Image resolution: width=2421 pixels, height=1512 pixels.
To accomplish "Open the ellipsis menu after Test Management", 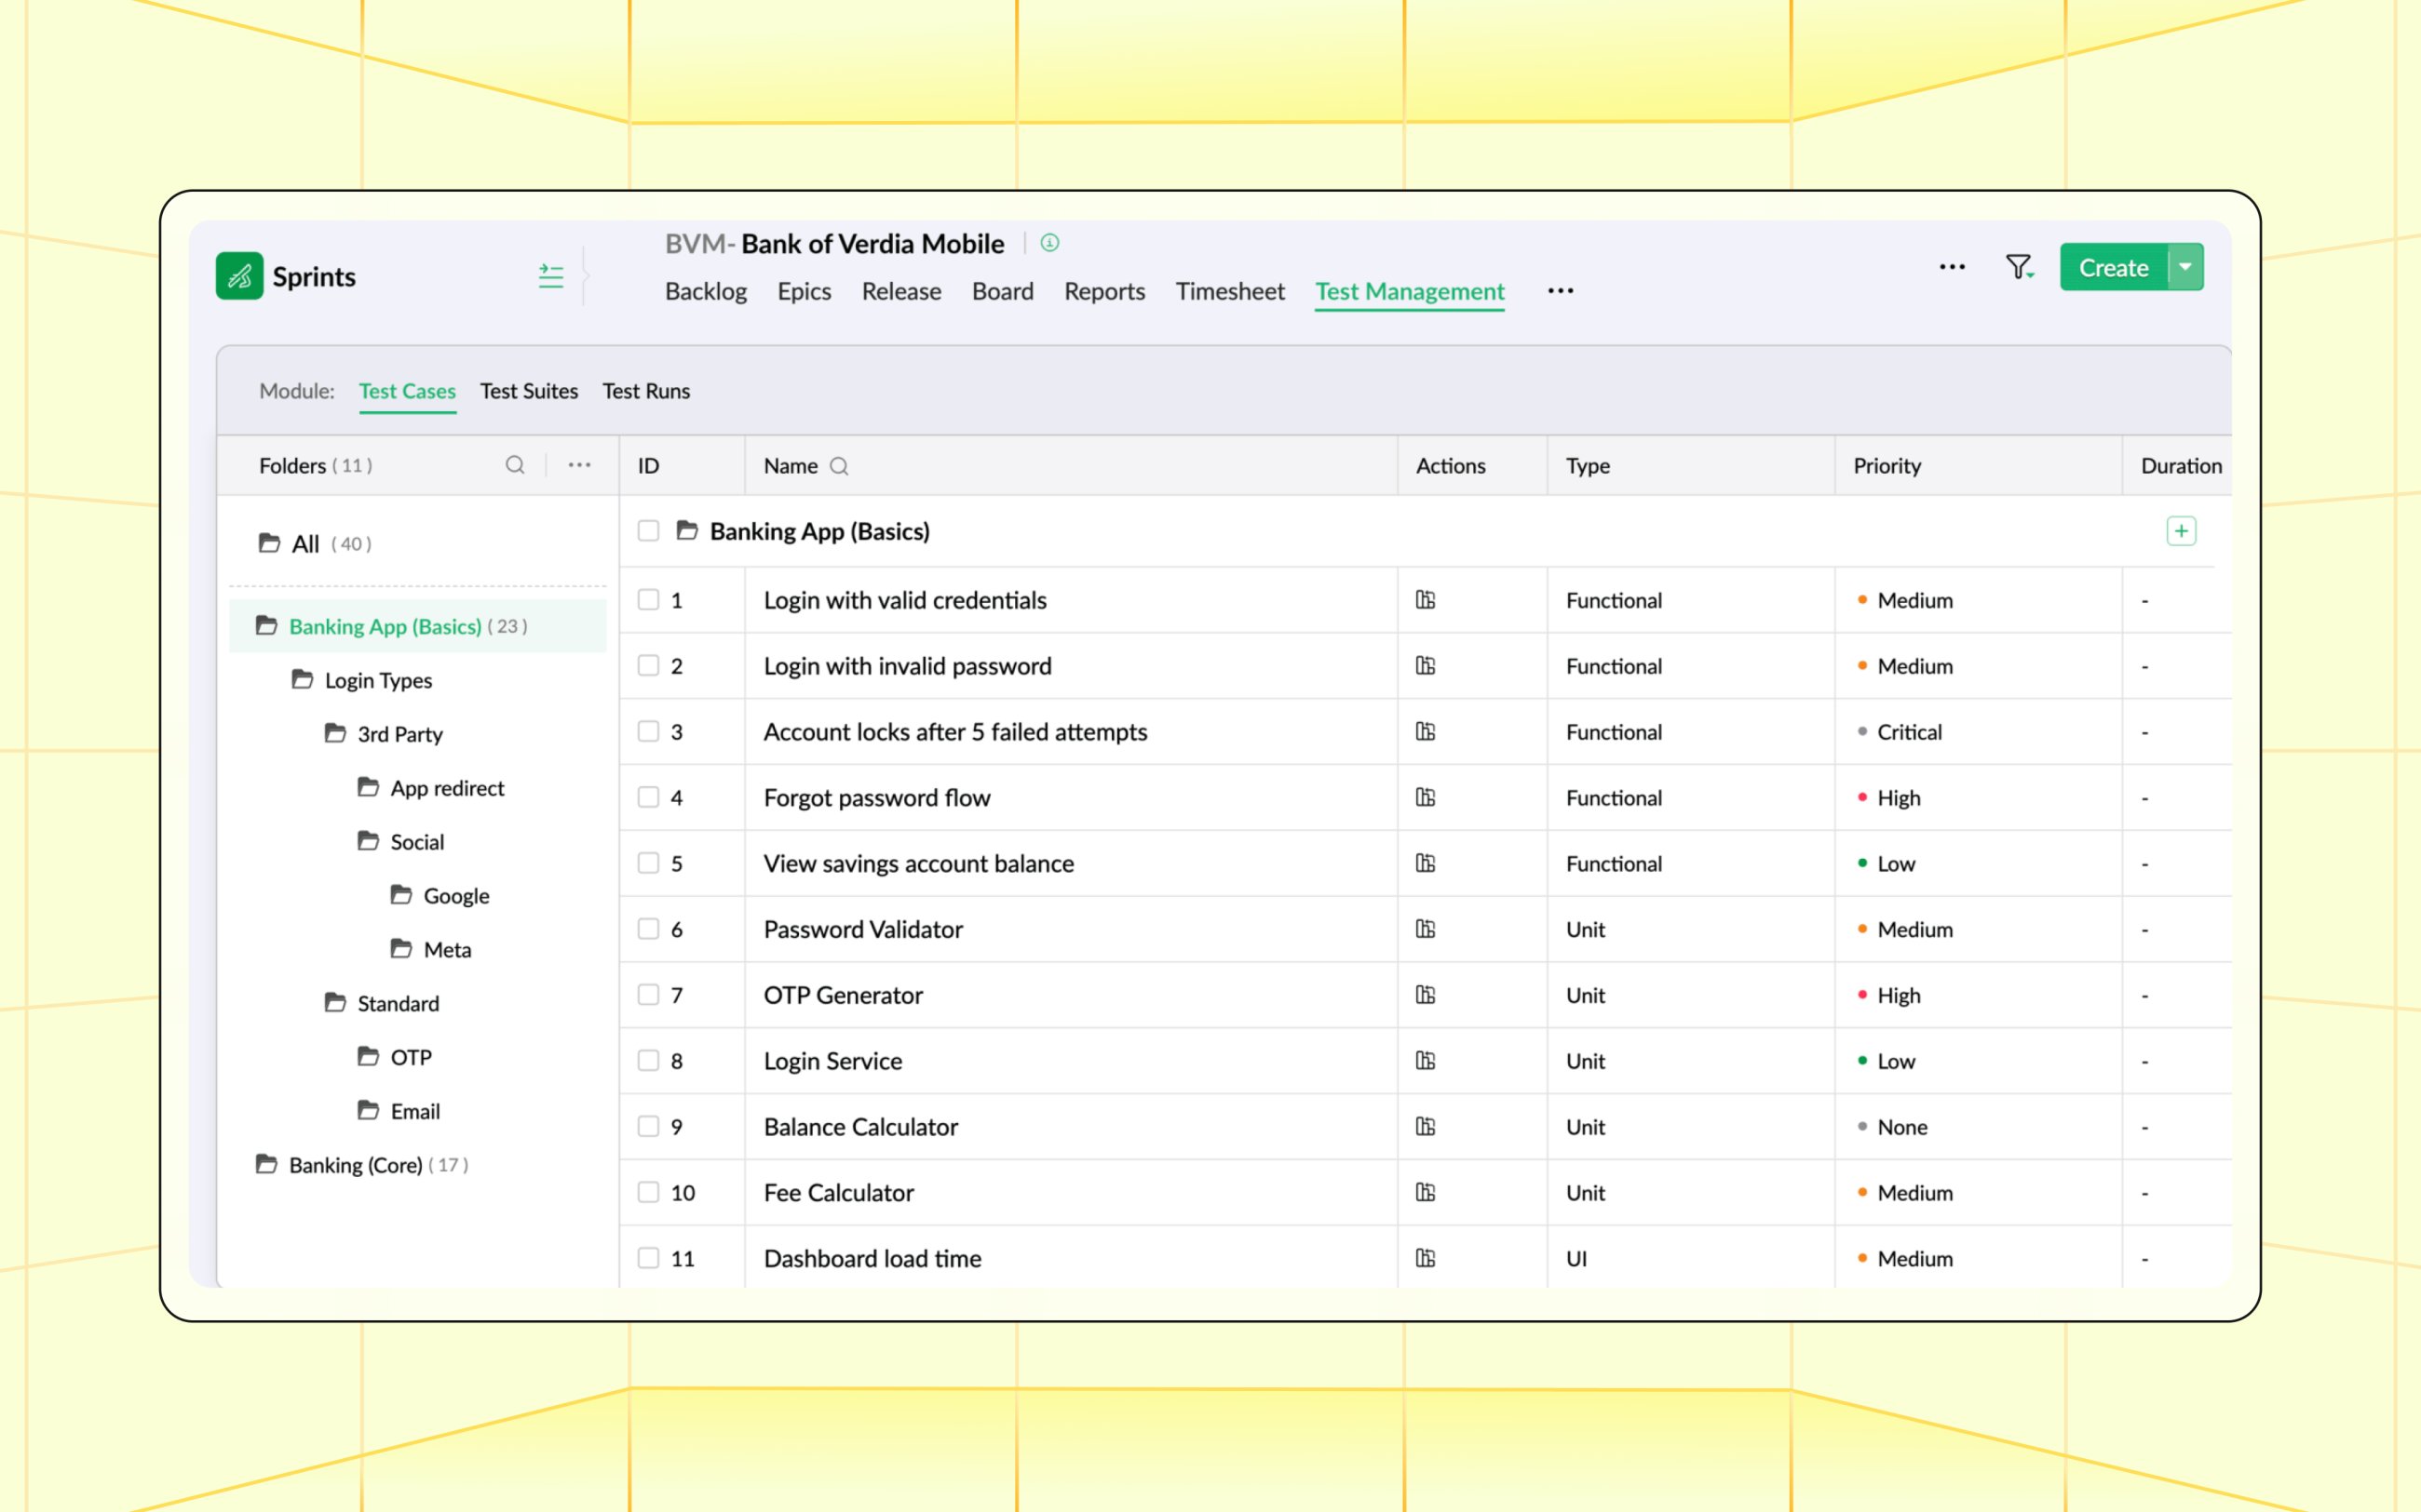I will 1560,291.
